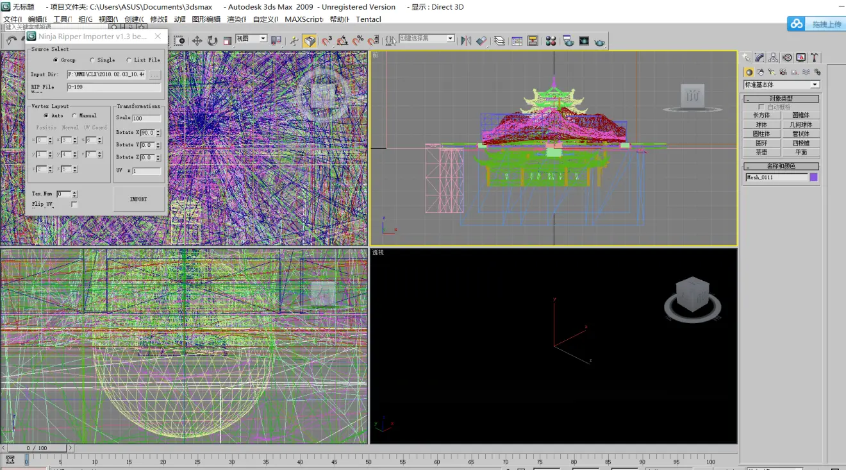846x470 pixels.
Task: Select the Group source radio button
Action: coord(56,60)
